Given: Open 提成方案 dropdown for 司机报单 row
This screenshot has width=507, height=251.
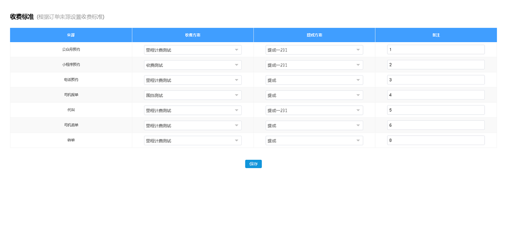Looking at the screenshot, I should point(314,95).
